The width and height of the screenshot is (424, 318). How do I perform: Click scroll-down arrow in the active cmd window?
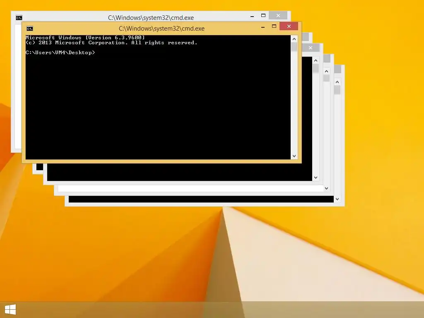pyautogui.click(x=294, y=156)
